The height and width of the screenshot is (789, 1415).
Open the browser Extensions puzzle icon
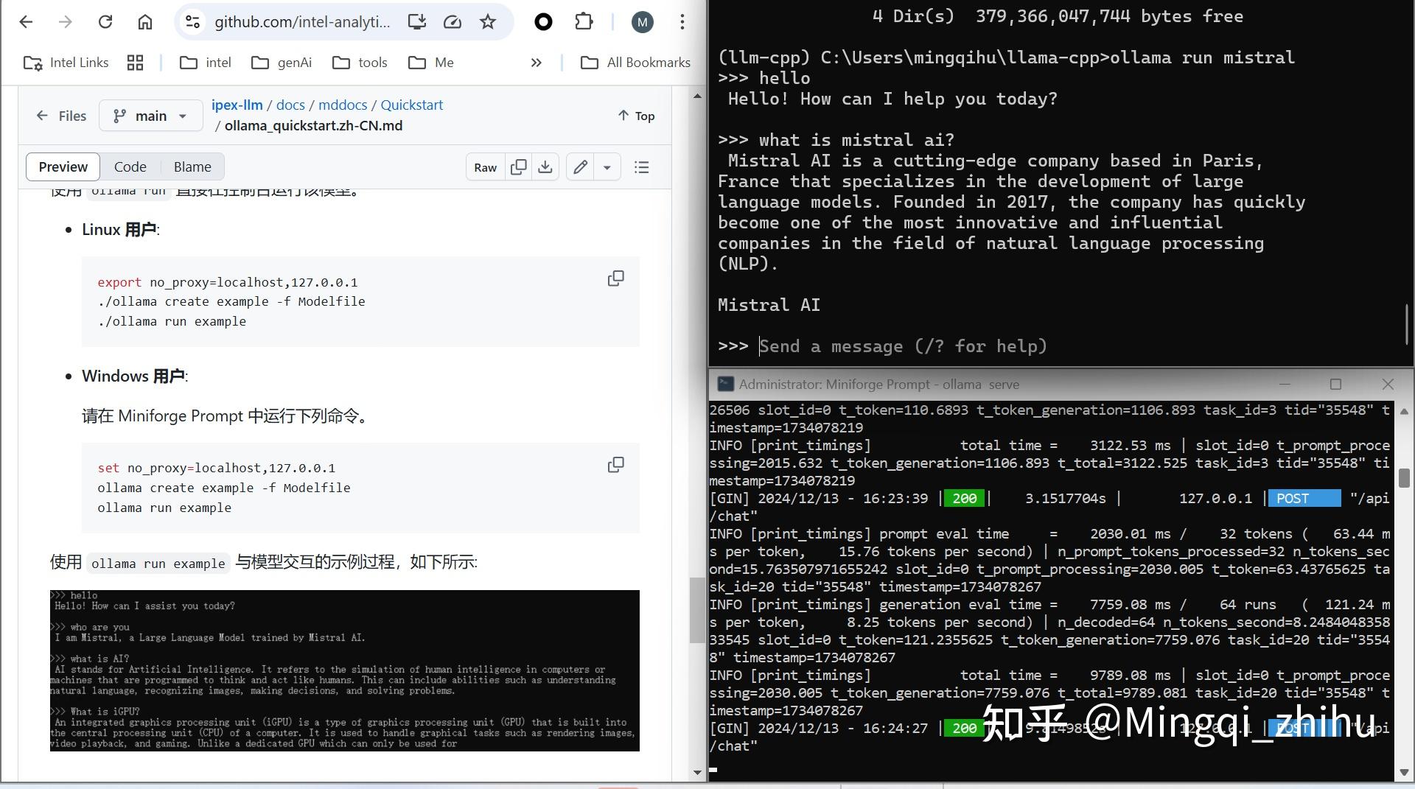583,21
